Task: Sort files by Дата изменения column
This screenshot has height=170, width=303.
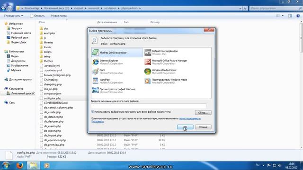Action: tap(107, 22)
